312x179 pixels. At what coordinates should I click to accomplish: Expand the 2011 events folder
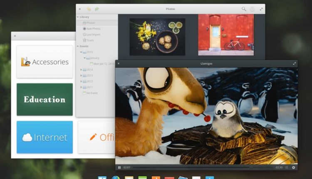pos(81,87)
